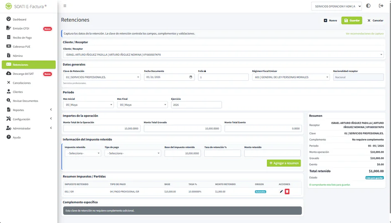Click the logout icon in top bar

pos(381,6)
